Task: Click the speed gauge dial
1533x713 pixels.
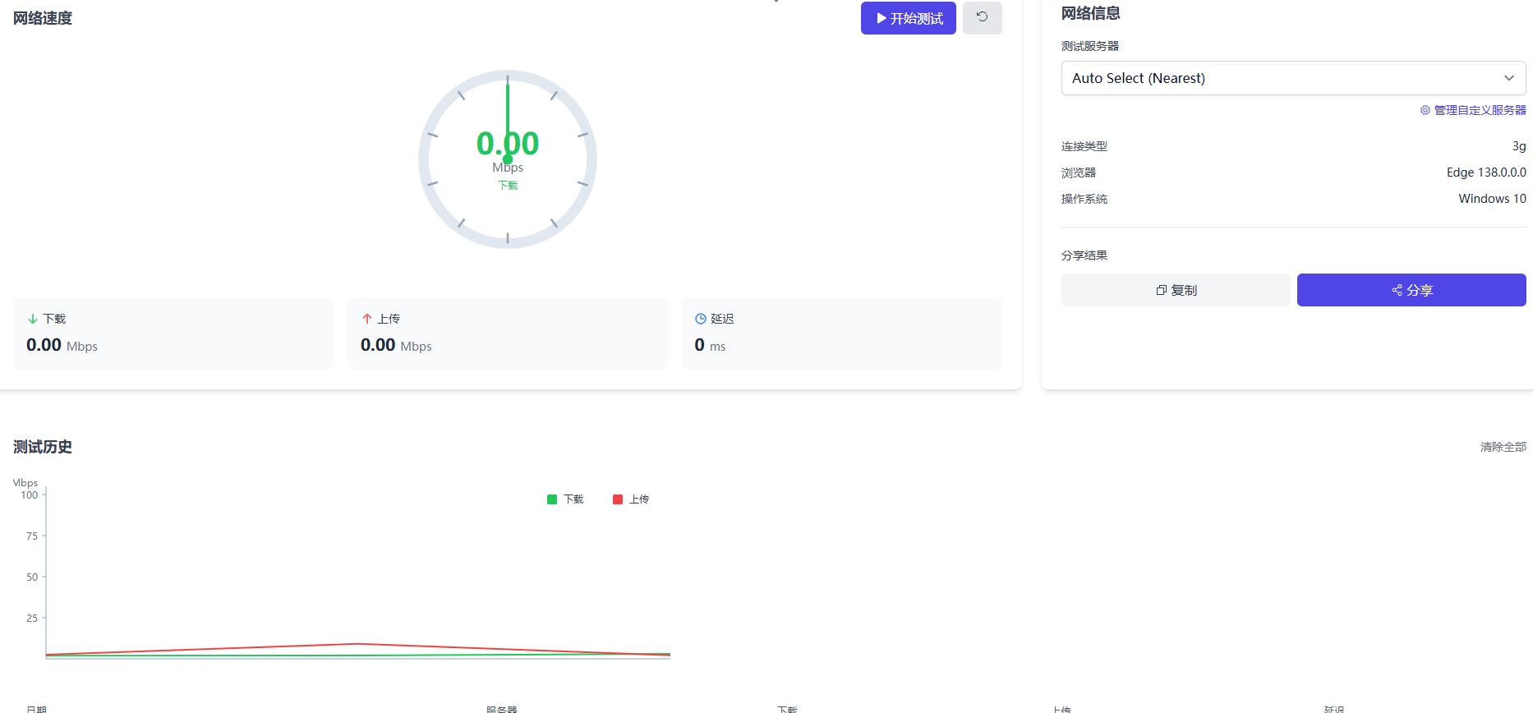Action: (x=508, y=159)
